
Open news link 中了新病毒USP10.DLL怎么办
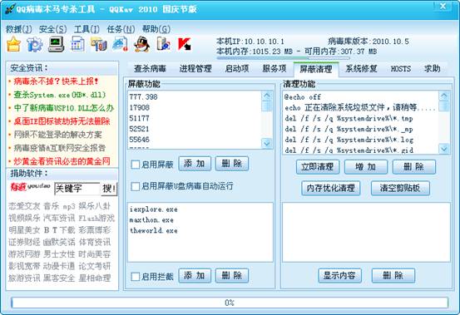(x=64, y=108)
